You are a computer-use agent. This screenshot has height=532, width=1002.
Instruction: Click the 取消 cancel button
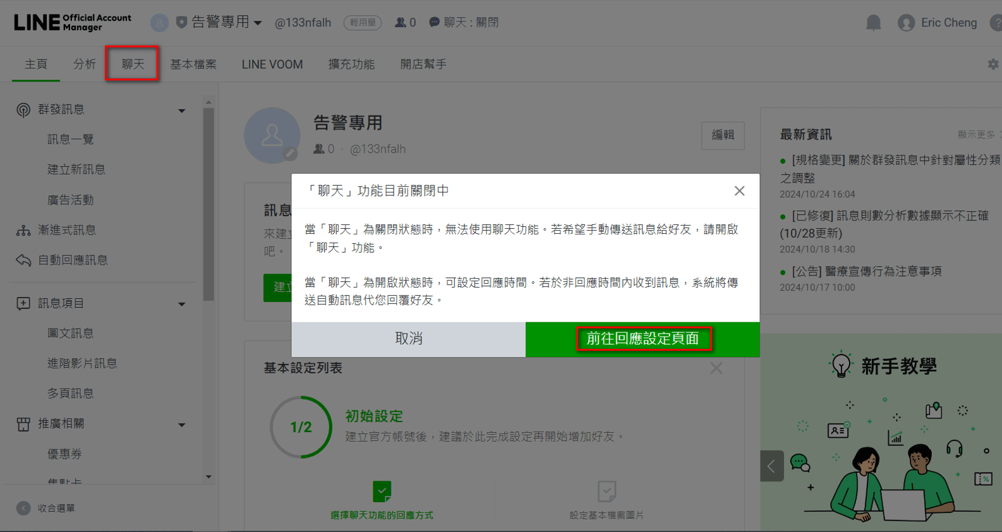click(x=408, y=339)
